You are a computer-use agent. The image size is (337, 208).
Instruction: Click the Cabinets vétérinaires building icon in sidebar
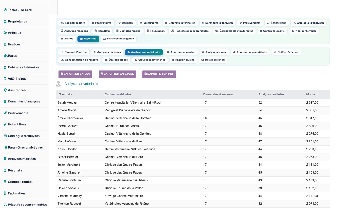[x=5, y=67]
